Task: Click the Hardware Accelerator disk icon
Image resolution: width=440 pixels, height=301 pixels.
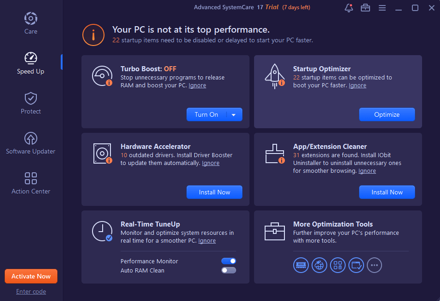Action: (x=103, y=153)
